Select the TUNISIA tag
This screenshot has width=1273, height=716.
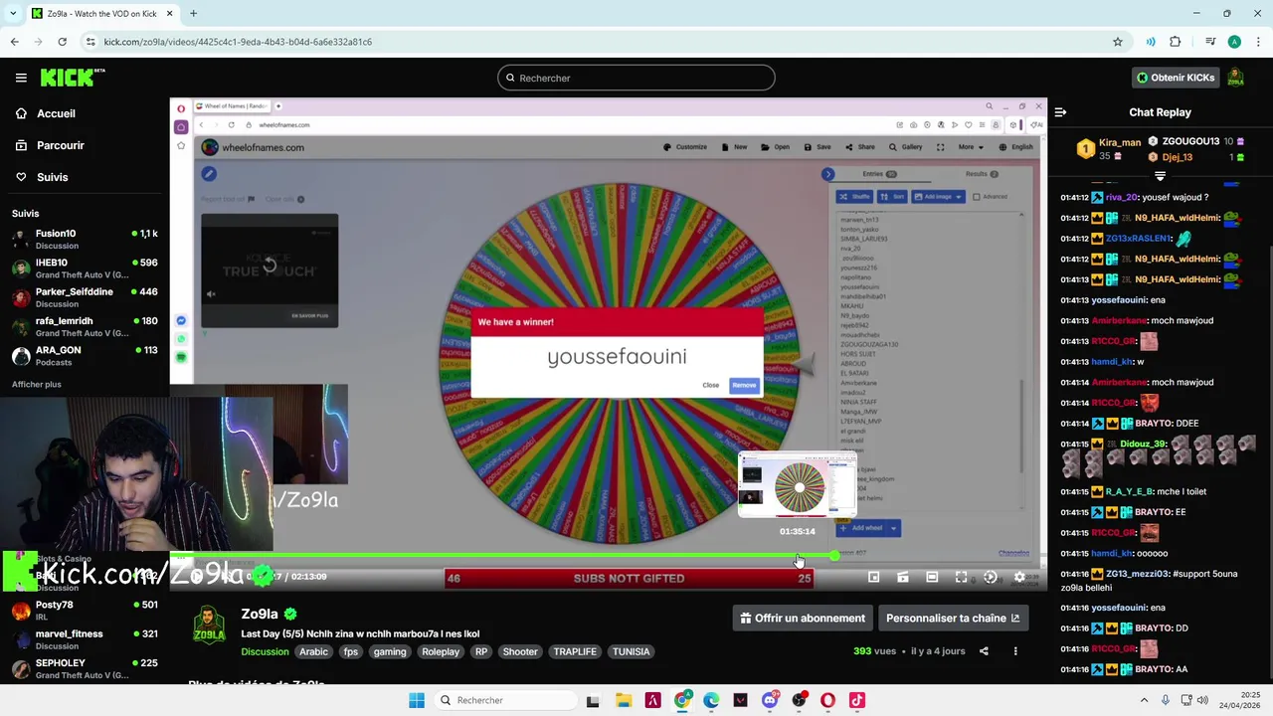tap(631, 651)
